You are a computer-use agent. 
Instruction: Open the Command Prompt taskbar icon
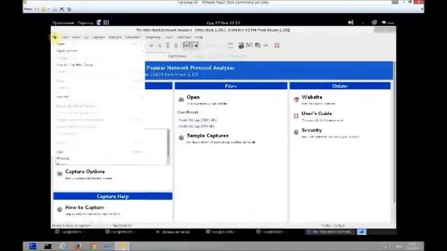tap(47, 246)
